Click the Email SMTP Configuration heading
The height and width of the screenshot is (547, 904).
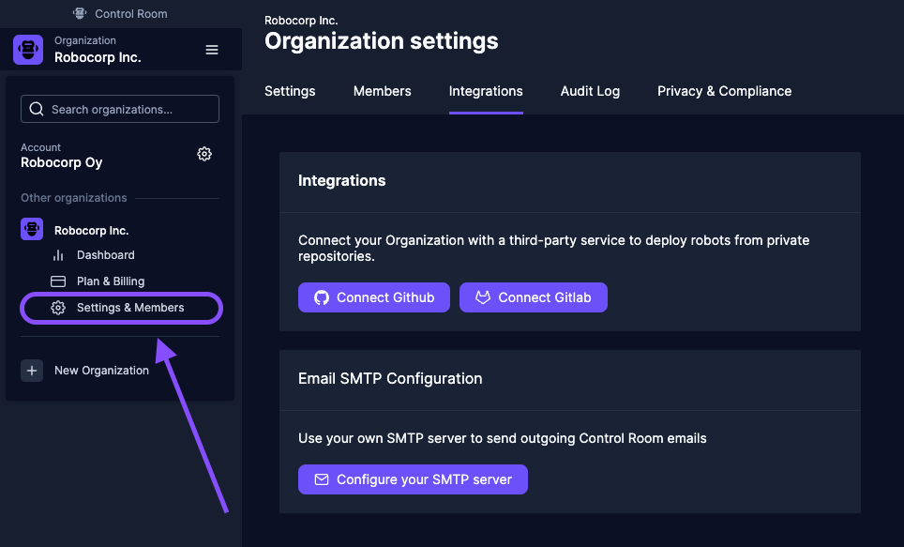[x=390, y=378]
